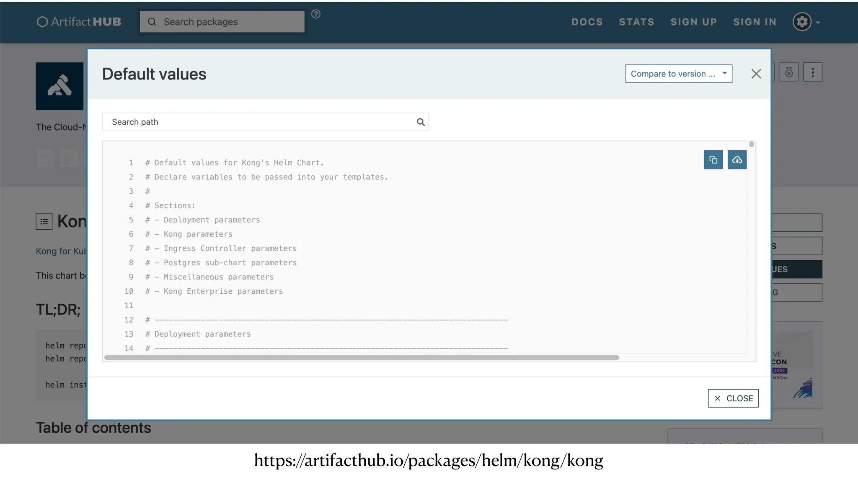Click the CLOSE button in the dialog footer
The width and height of the screenshot is (858, 482).
(733, 398)
